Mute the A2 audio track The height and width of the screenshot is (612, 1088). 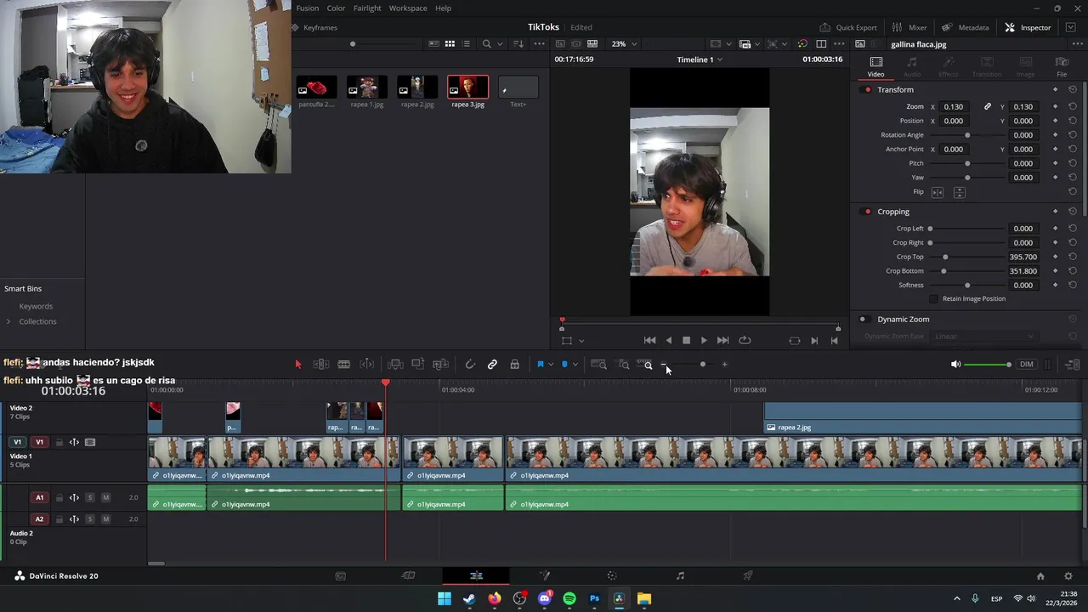point(105,518)
